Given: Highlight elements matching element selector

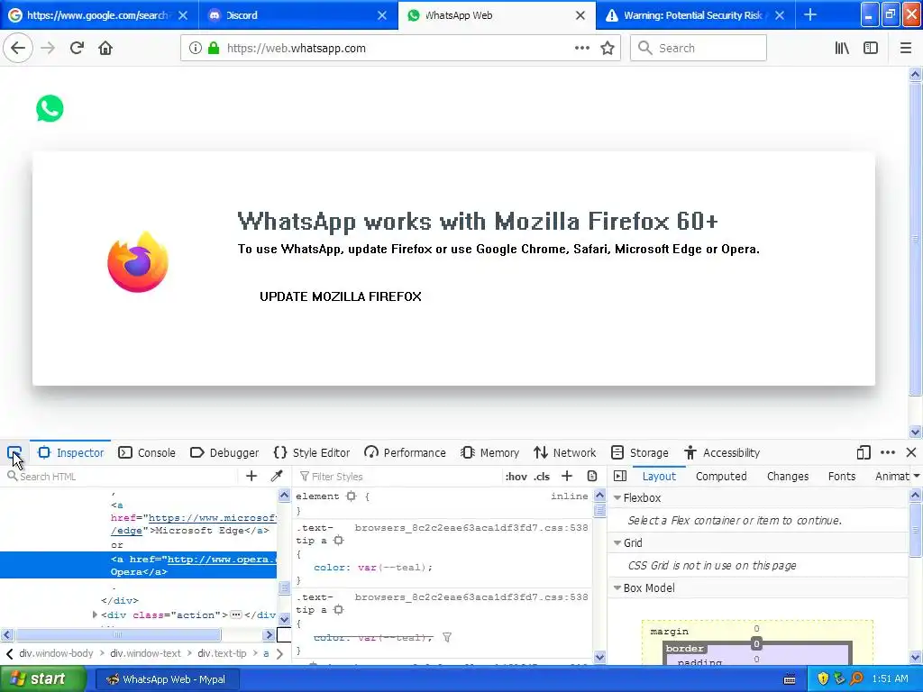Looking at the screenshot, I should tap(352, 496).
